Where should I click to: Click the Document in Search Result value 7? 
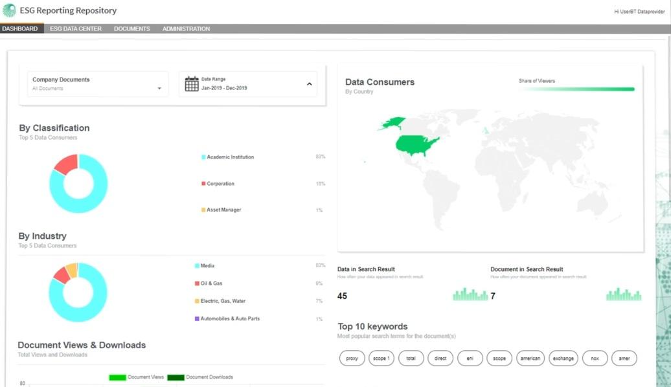(x=493, y=296)
